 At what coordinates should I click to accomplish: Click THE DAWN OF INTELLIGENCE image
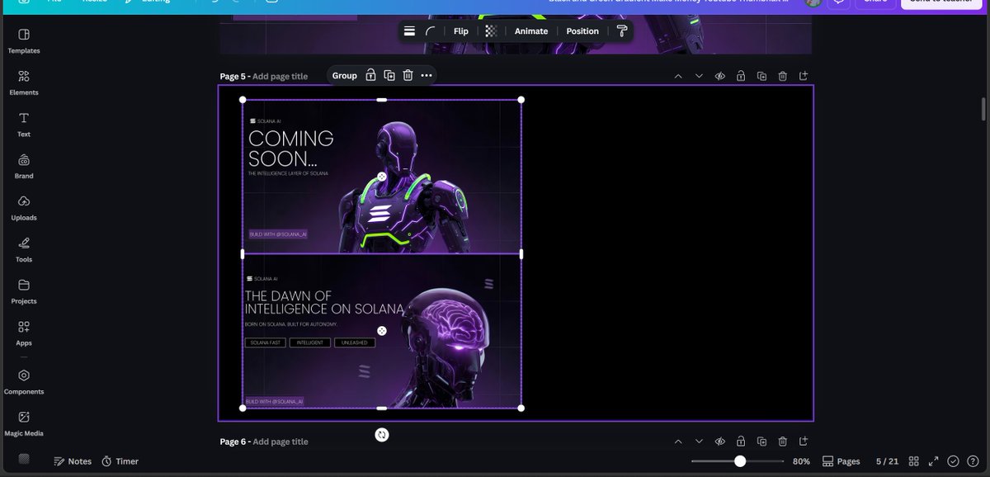coord(382,331)
